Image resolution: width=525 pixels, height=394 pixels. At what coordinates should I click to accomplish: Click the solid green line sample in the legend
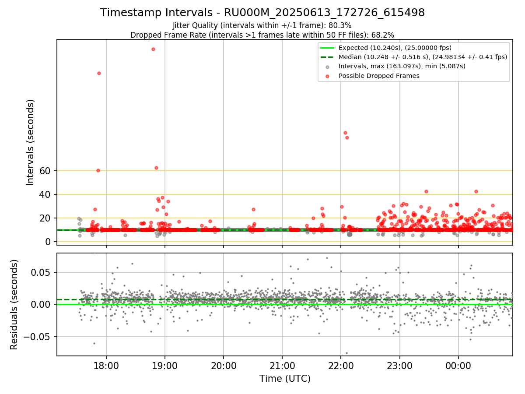pos(327,48)
